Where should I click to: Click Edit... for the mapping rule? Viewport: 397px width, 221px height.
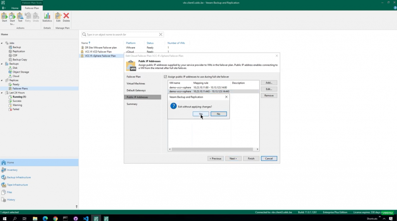(x=269, y=89)
